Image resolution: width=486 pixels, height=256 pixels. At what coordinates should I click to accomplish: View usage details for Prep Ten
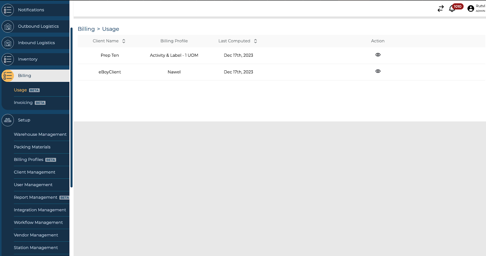click(378, 55)
